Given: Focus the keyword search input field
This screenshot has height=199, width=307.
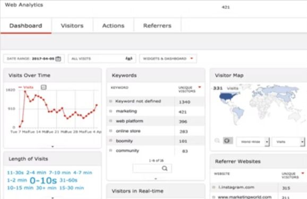Looking at the screenshot, I should 152,168.
